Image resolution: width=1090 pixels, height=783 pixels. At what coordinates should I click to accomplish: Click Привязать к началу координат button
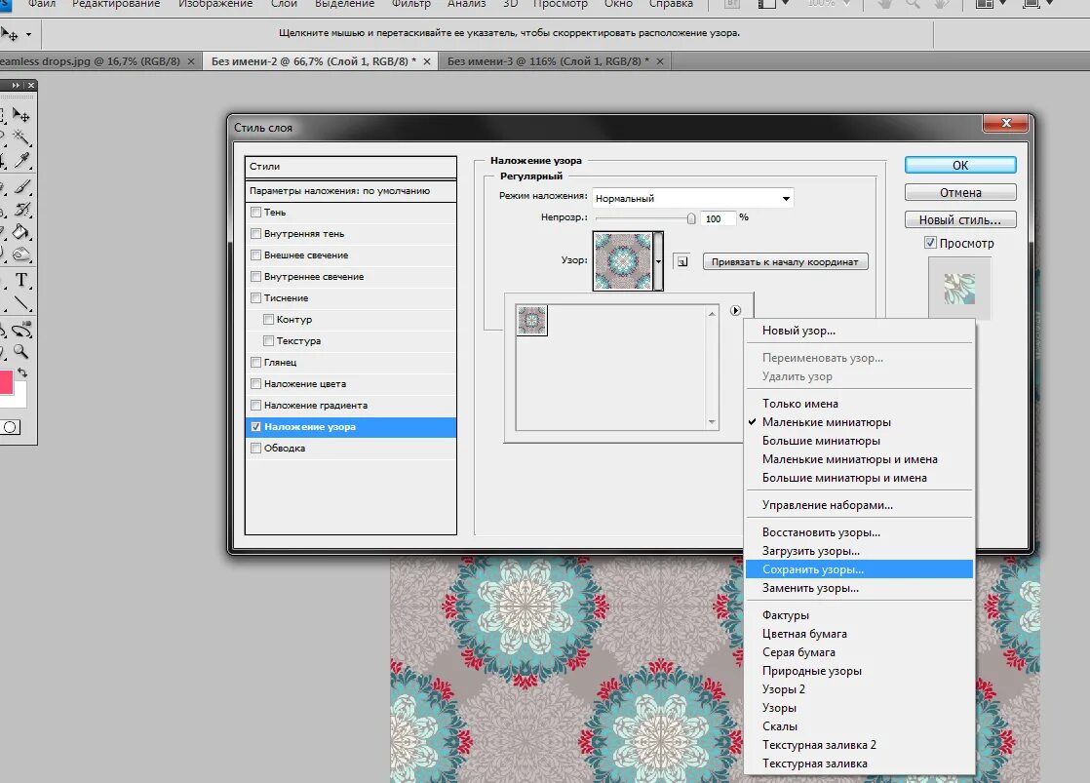tap(785, 261)
